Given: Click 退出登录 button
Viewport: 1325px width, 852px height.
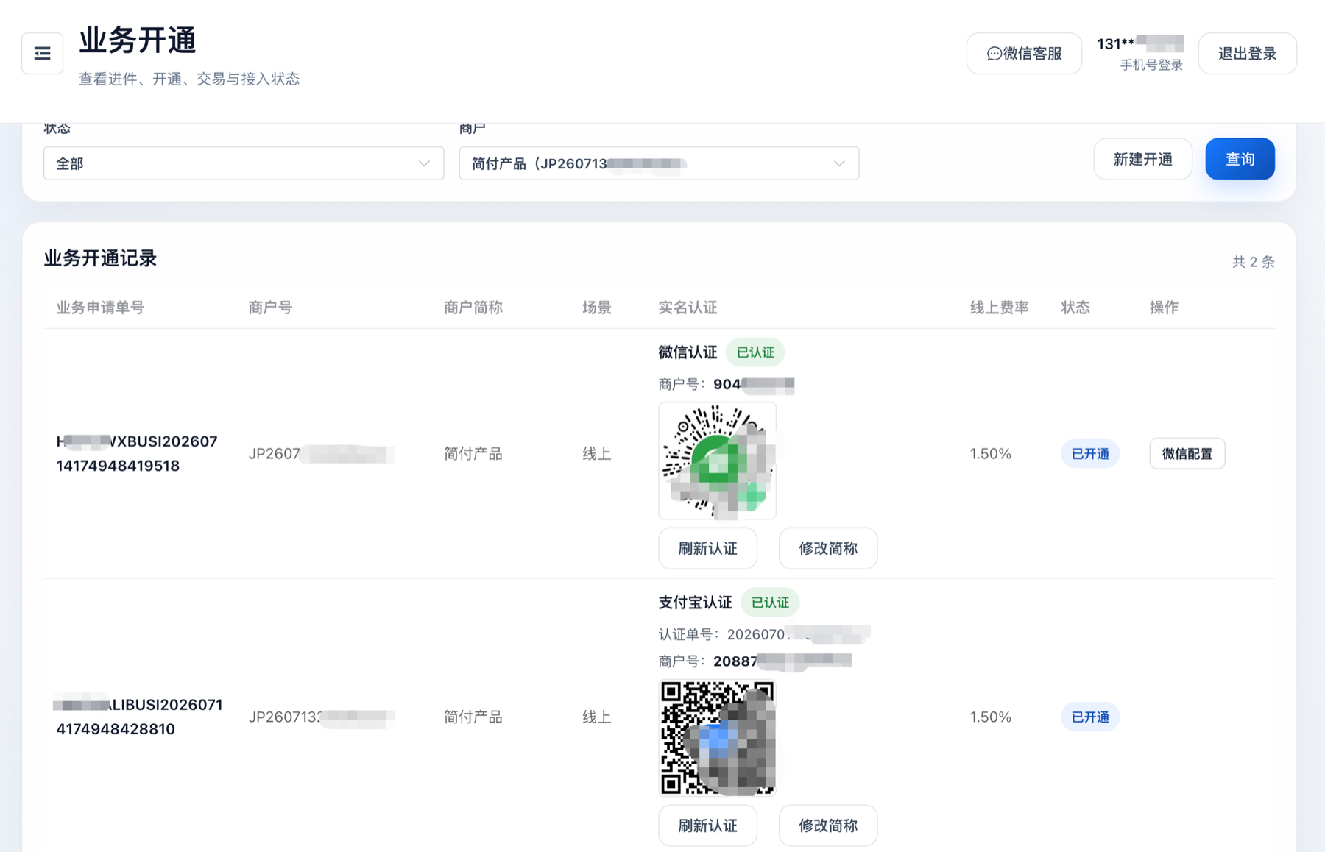Looking at the screenshot, I should pos(1247,54).
